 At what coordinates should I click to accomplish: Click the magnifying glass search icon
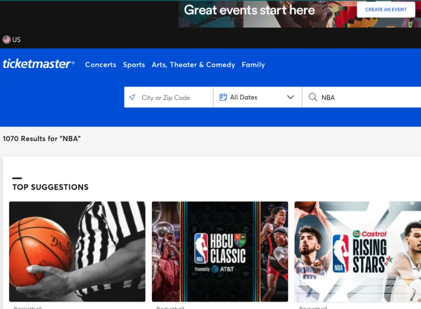tap(312, 97)
